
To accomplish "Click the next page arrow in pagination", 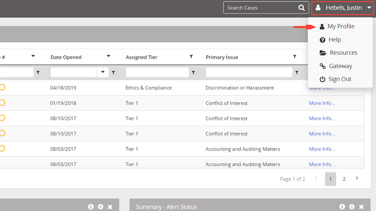I will [357, 179].
